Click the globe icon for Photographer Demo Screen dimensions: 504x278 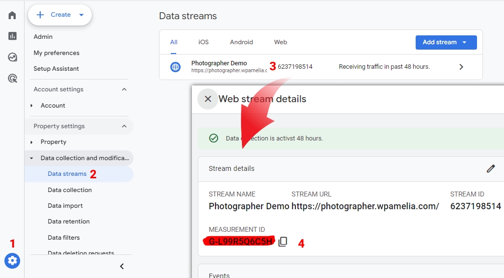175,67
